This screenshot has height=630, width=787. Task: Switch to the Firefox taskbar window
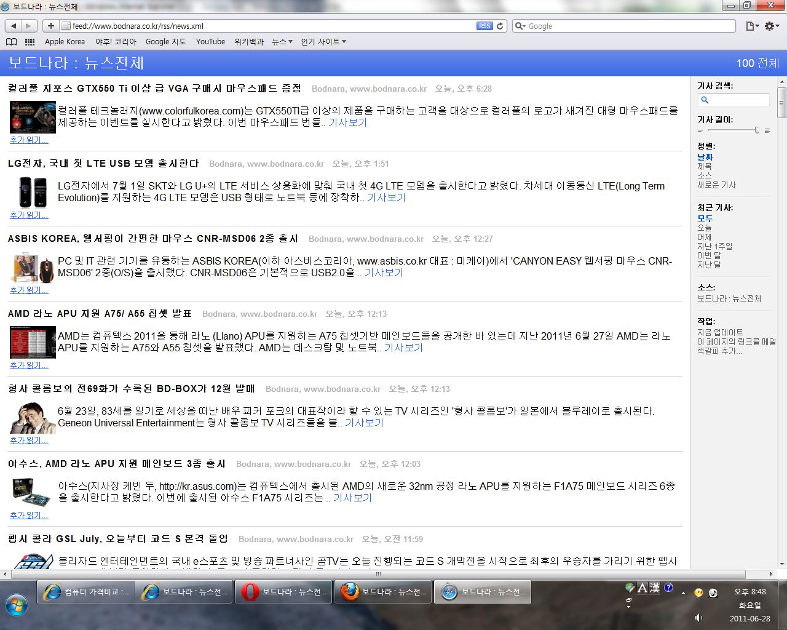point(383,592)
